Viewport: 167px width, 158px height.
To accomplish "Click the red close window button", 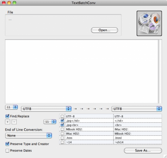I will click(4, 3).
